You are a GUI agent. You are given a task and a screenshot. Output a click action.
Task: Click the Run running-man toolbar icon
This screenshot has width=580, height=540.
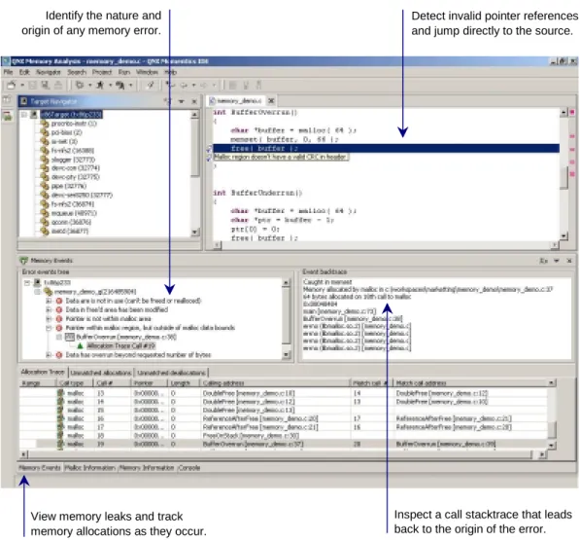100,86
